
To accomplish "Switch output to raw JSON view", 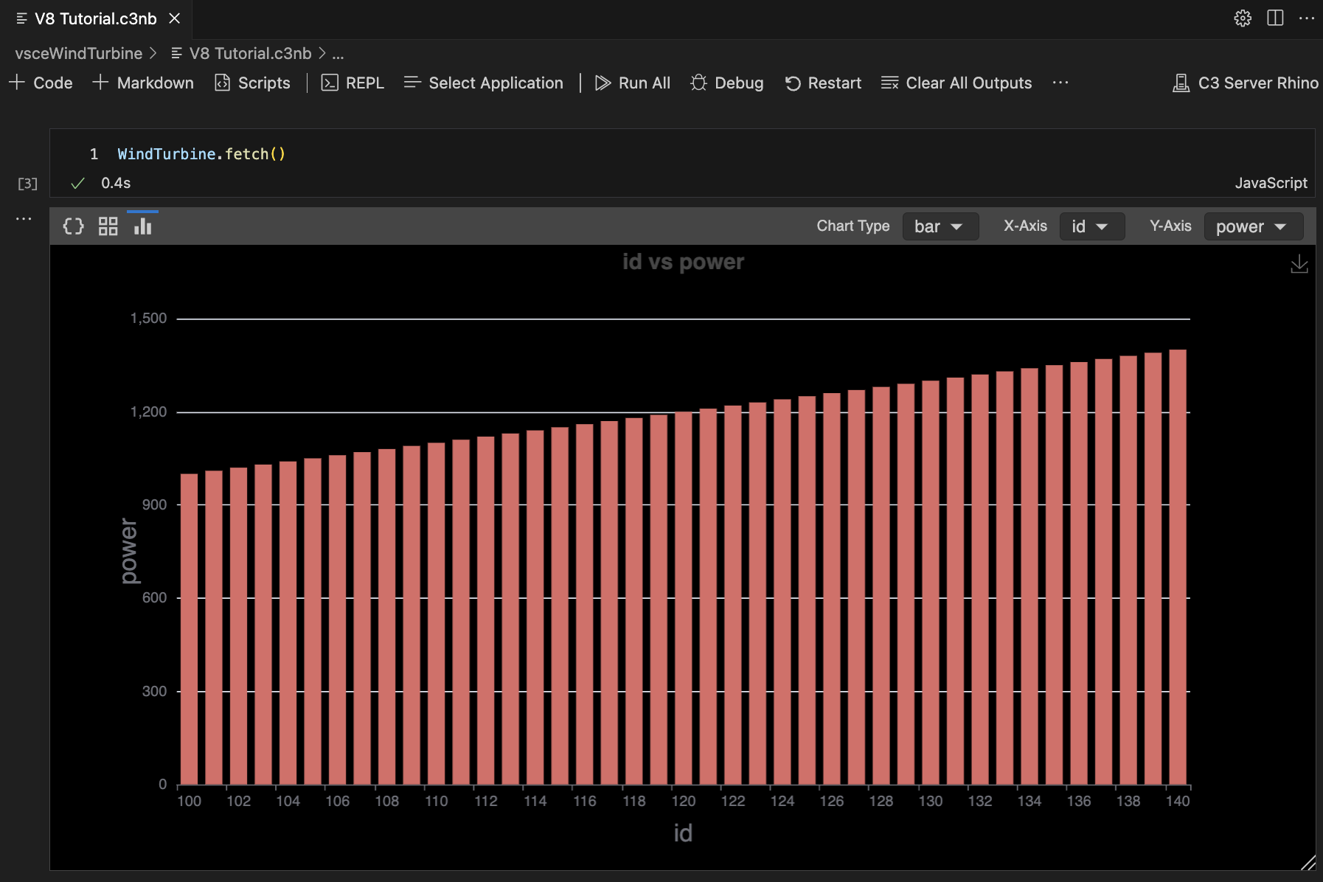I will (73, 226).
